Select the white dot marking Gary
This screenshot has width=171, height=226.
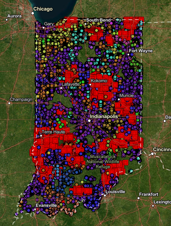click(x=44, y=28)
